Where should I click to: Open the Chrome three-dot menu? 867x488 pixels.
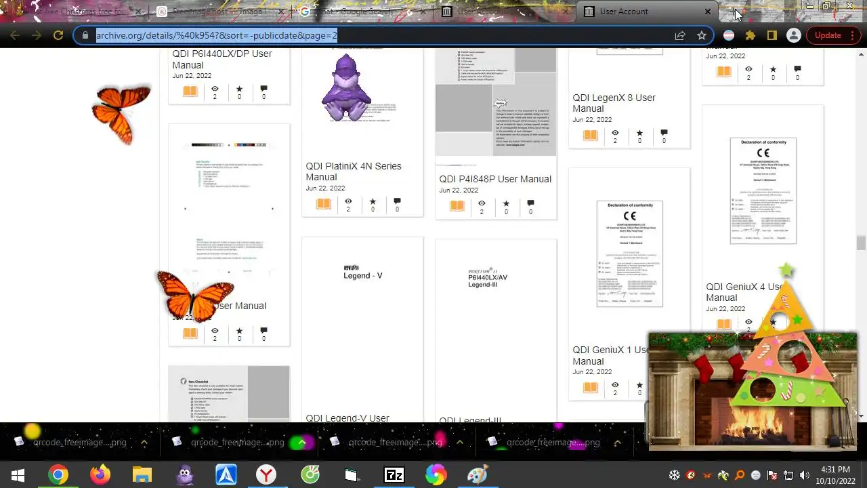click(853, 35)
